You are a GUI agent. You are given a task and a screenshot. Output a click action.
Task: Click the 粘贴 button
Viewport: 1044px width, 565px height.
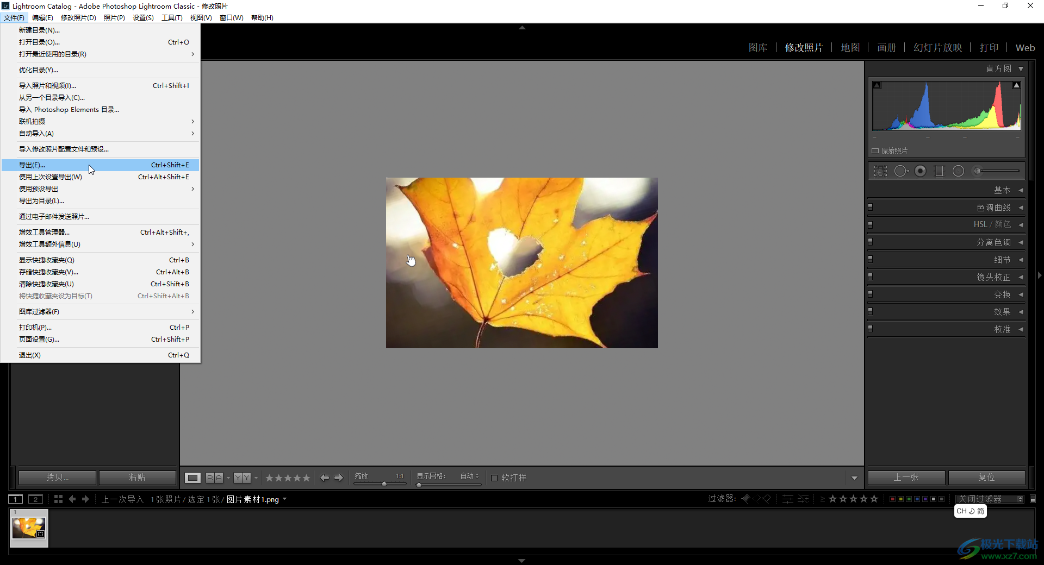[137, 477]
